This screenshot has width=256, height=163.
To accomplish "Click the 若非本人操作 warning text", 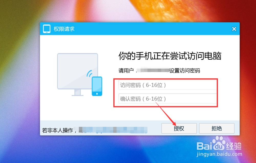I will (x=57, y=130).
